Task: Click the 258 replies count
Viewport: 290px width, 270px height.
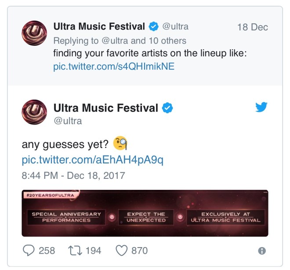Action: 47,251
